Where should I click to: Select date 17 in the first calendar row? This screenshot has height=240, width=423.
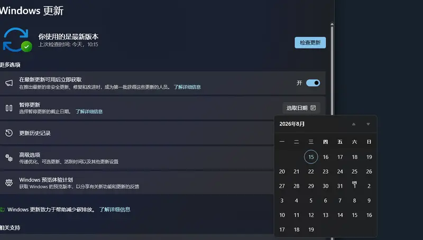pos(340,157)
